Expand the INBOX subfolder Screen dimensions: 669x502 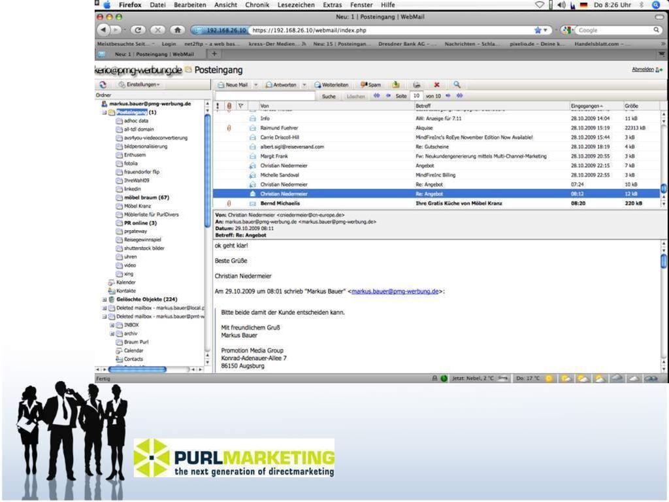(112, 326)
